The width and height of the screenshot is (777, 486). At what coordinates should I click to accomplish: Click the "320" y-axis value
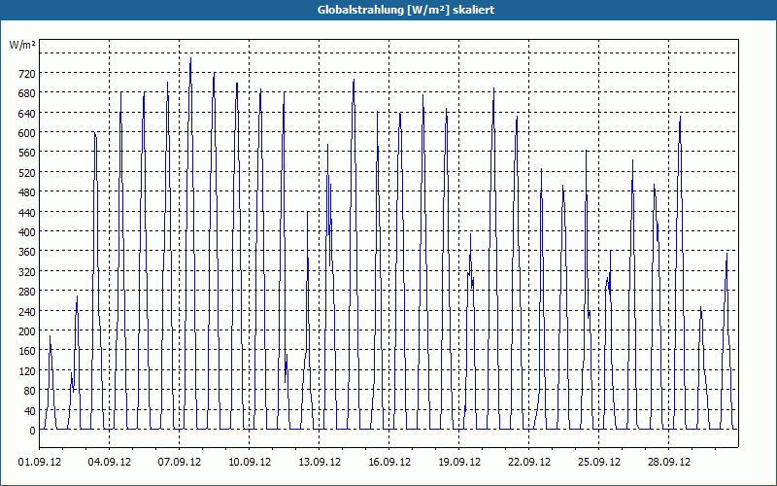pyautogui.click(x=27, y=272)
